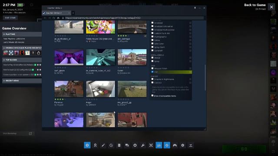
Task: Click the browser home icon
Action: point(58,18)
